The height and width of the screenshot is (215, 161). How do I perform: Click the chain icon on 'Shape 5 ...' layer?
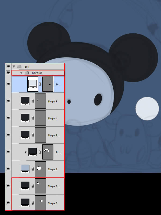(33, 186)
